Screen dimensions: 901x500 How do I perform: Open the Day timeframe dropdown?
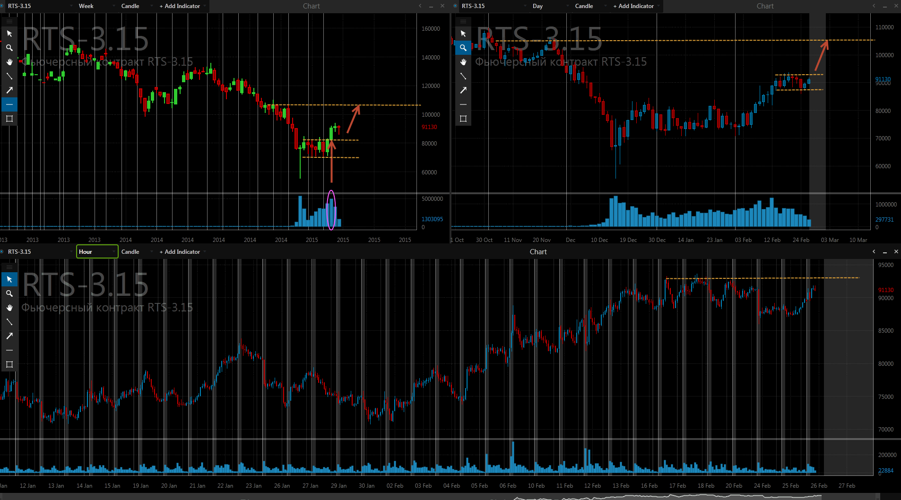click(551, 6)
